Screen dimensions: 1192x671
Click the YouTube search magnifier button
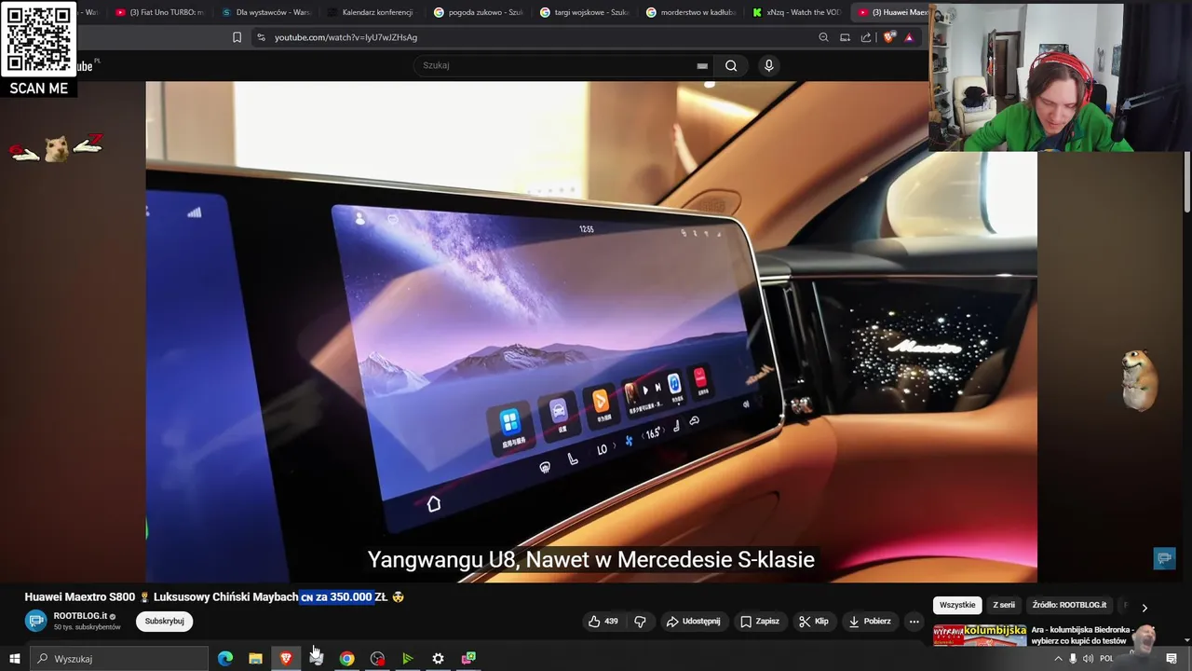coord(731,65)
